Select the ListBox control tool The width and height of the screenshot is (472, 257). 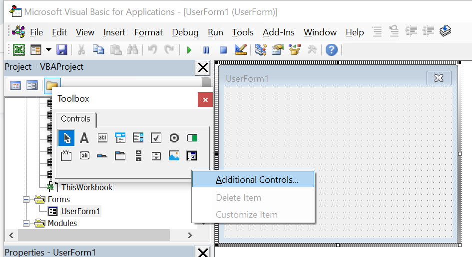pyautogui.click(x=138, y=138)
